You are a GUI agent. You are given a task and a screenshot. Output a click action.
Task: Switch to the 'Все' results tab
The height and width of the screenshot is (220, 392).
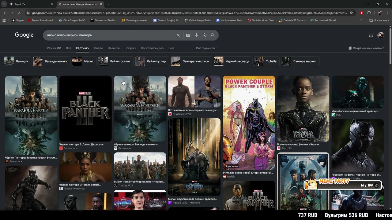[69, 48]
